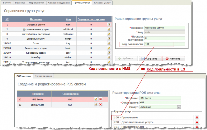Sort POS systems by Название
207x130 pixels.
[x=38, y=94]
